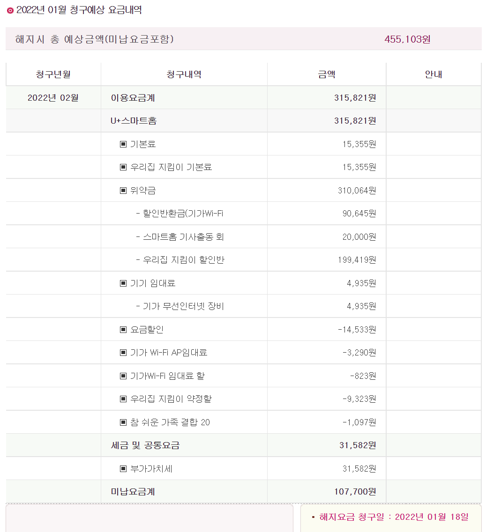486x532 pixels.
Task: Click the square icon beside 우리집 지킴이 기본료
Action: (123, 167)
